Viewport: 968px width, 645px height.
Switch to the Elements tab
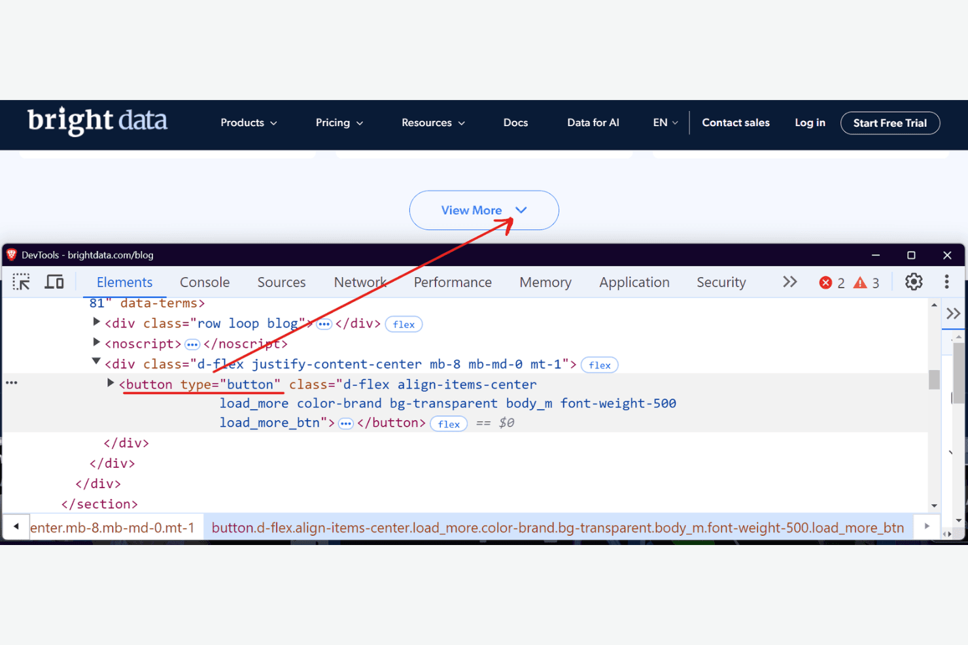(x=124, y=282)
